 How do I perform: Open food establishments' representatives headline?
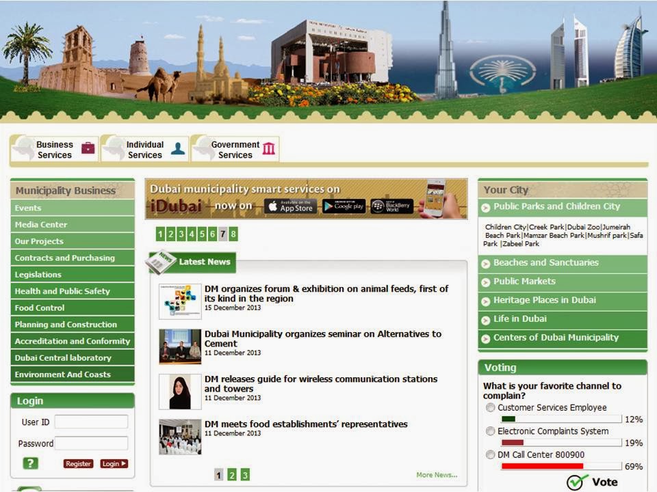[x=306, y=424]
